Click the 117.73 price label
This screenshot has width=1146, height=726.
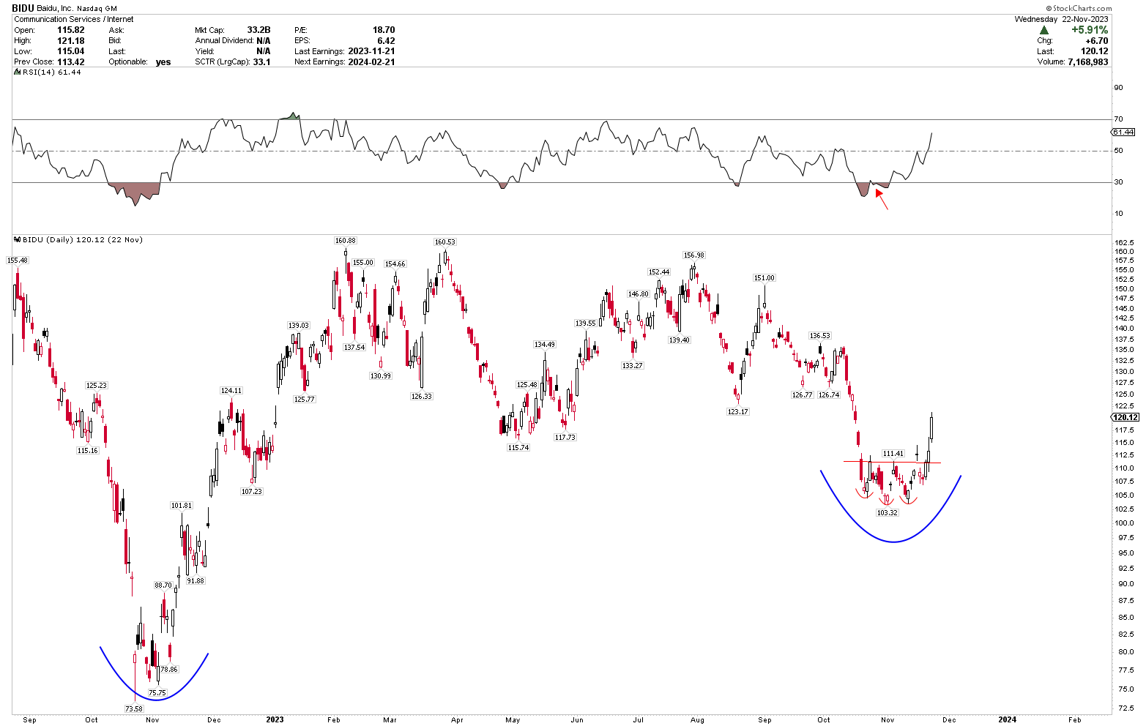click(x=565, y=437)
